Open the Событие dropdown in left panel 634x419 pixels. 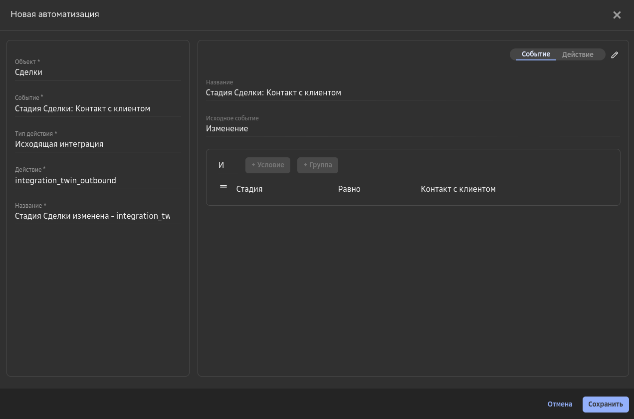point(98,108)
